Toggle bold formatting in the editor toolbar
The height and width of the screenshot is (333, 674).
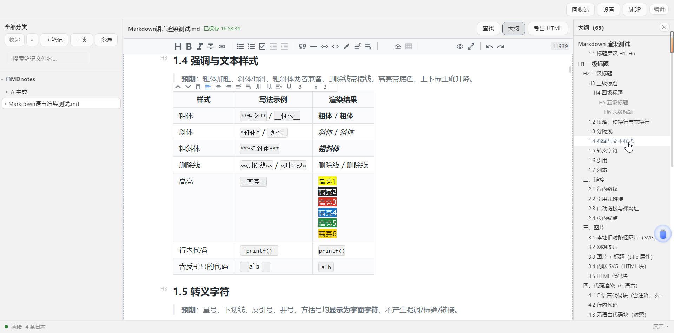click(x=189, y=46)
